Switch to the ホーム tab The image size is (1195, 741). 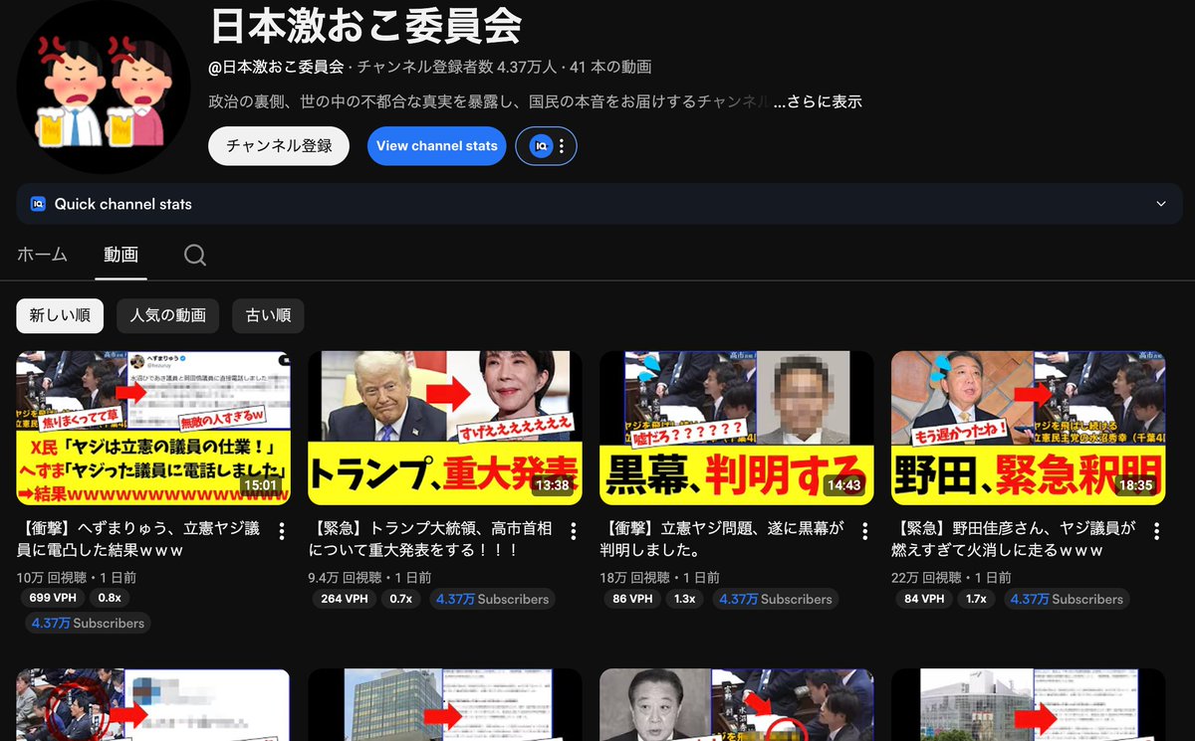[x=42, y=255]
